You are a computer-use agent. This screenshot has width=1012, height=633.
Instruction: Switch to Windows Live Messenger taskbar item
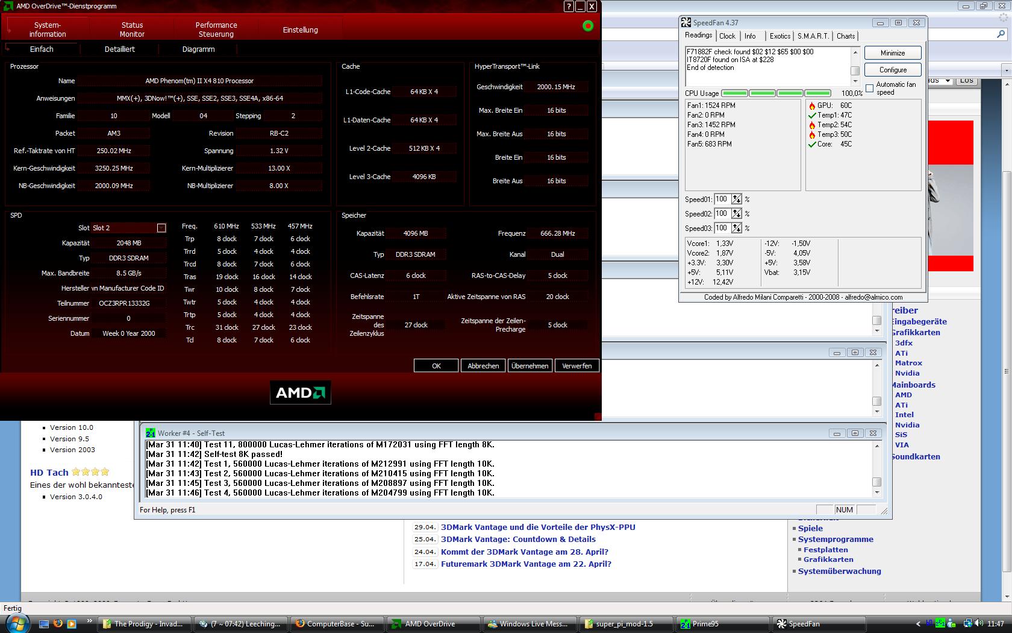[x=531, y=624]
